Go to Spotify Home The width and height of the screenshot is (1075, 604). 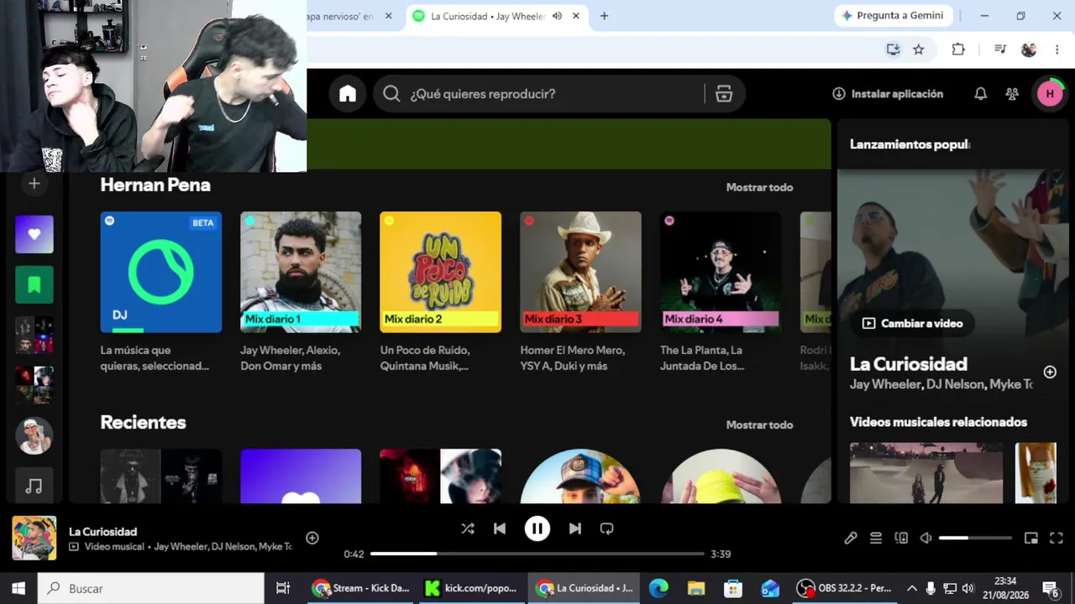coord(348,94)
